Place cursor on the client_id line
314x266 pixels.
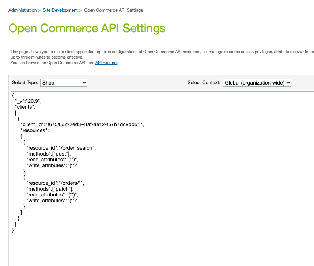(x=82, y=124)
